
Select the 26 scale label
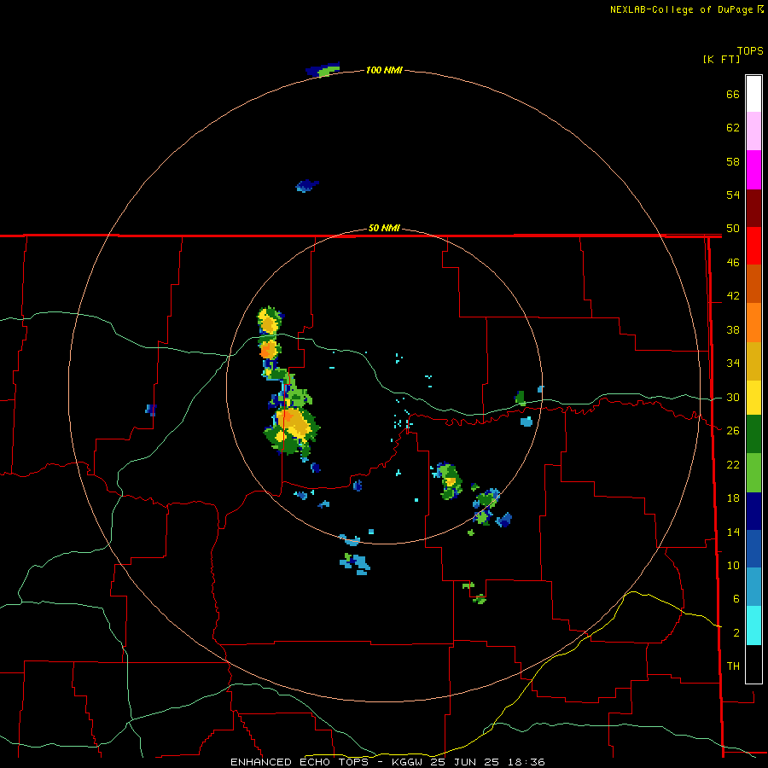point(733,431)
